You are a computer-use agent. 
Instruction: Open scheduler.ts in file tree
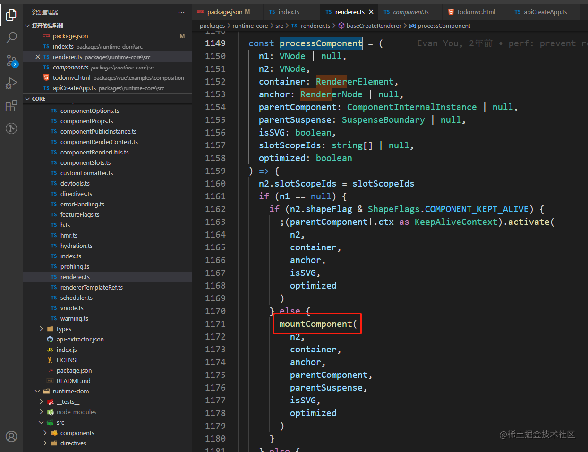click(x=77, y=298)
